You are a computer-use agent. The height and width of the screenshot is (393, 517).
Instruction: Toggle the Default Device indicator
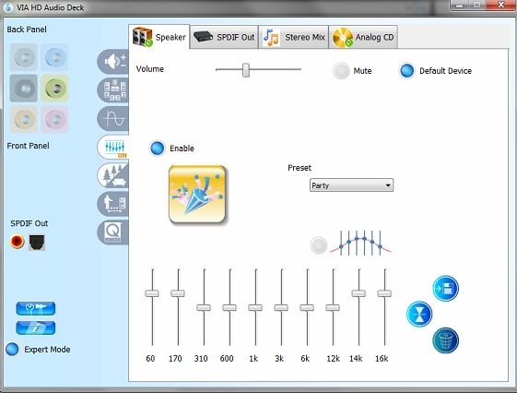click(407, 71)
